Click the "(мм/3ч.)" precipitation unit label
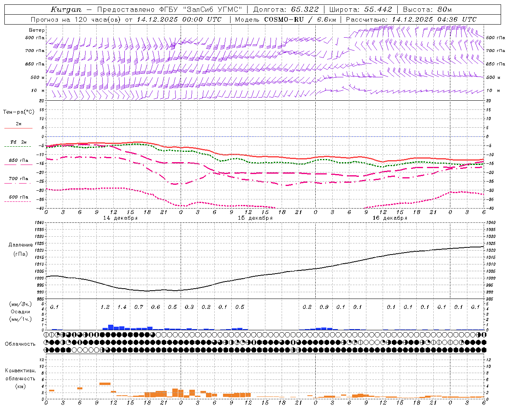This screenshot has height=406, width=507. [x=21, y=304]
